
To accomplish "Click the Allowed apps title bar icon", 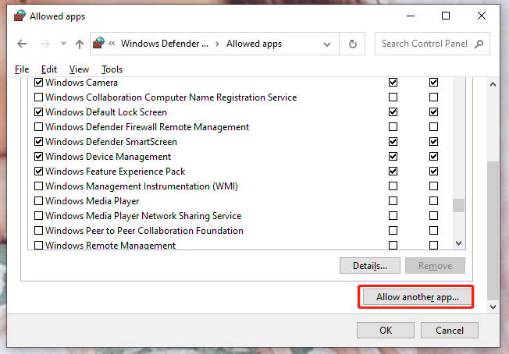I will point(20,16).
